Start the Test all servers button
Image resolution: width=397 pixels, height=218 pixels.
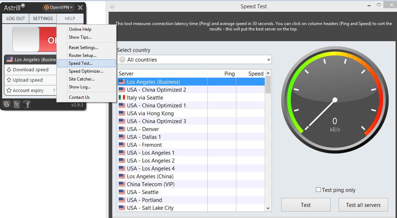(x=363, y=205)
